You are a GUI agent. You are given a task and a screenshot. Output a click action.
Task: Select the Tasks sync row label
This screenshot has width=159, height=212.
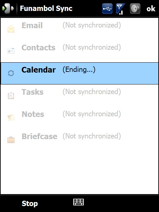(32, 92)
